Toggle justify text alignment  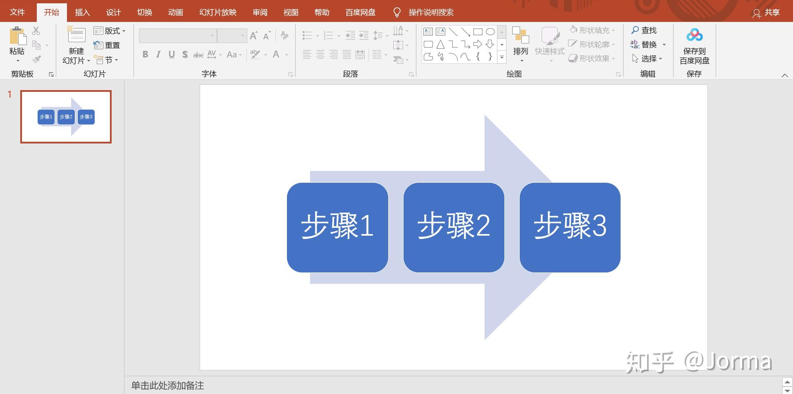347,54
